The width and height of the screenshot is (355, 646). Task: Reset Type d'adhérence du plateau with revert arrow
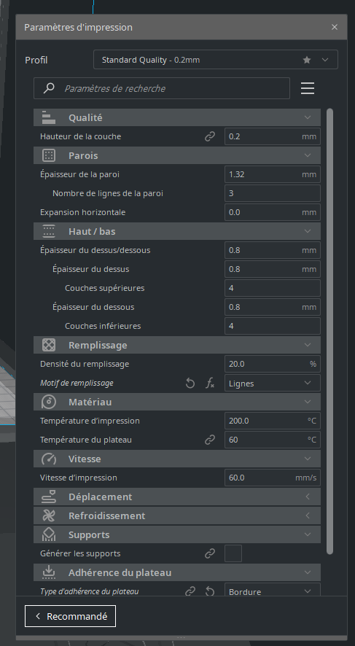[x=210, y=591]
